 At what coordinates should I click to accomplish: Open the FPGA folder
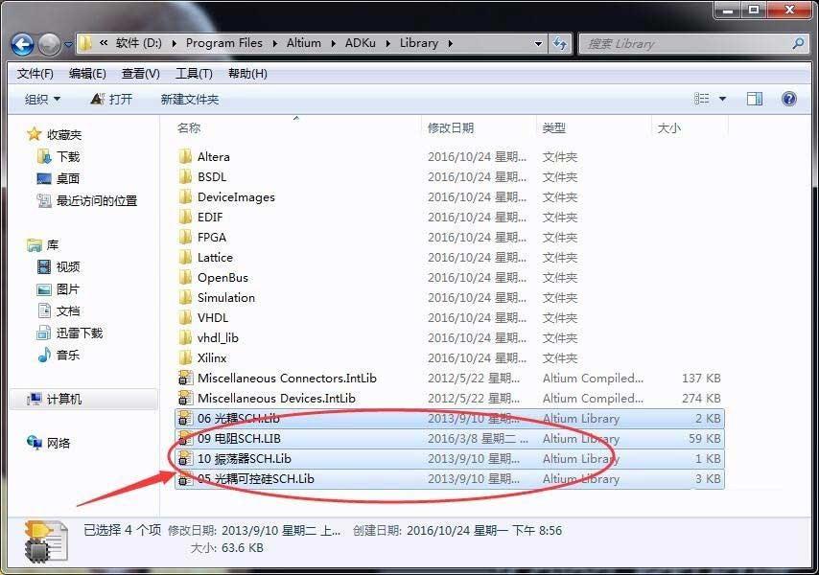213,237
